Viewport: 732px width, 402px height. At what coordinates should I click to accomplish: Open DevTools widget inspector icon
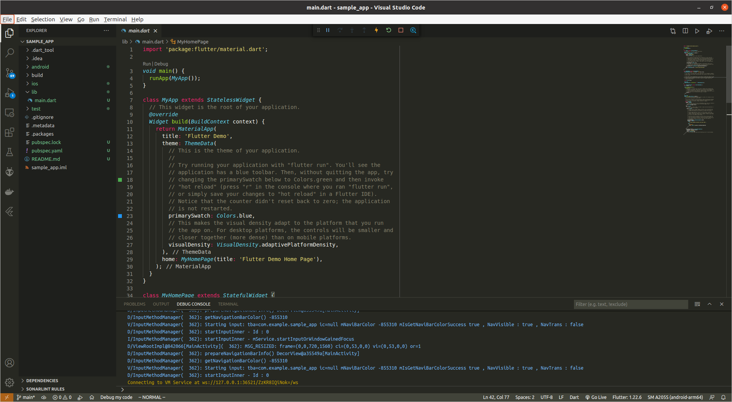(413, 30)
